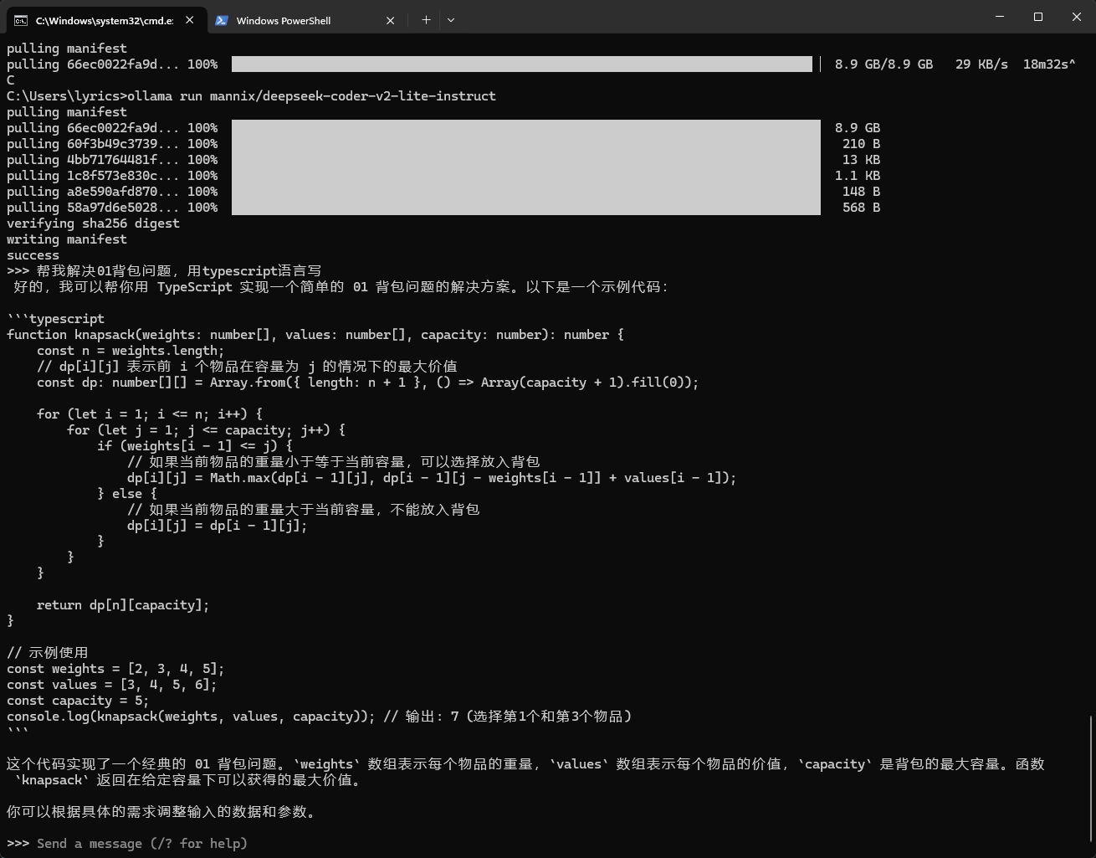1096x858 pixels.
Task: Minimize the terminal window
Action: 1000,17
